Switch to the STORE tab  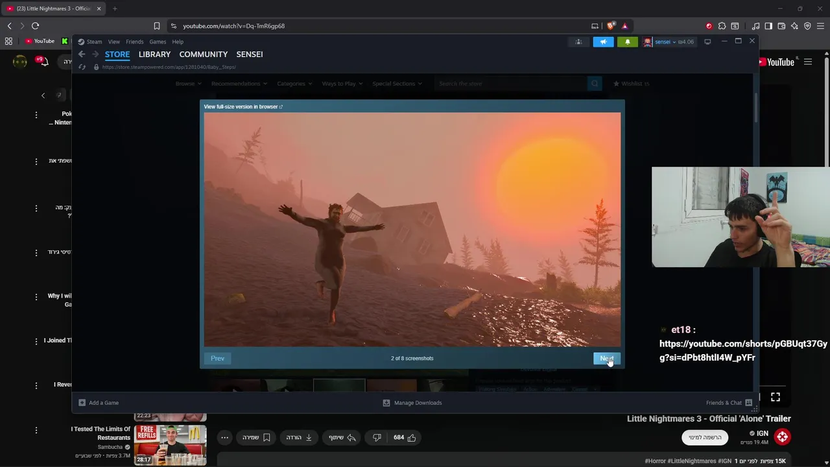pyautogui.click(x=117, y=54)
